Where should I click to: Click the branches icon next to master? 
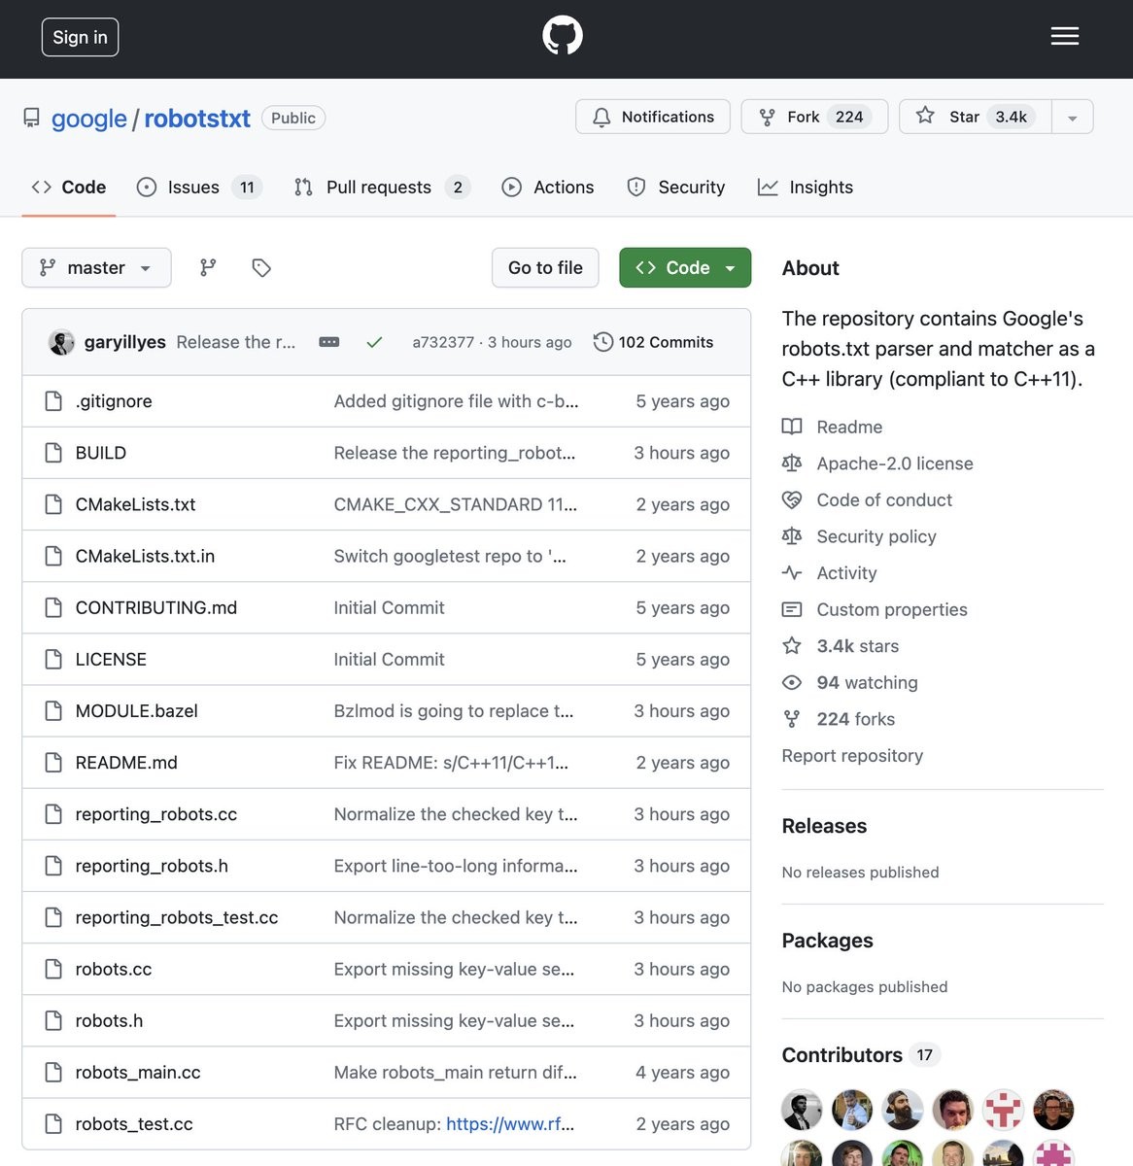(208, 268)
